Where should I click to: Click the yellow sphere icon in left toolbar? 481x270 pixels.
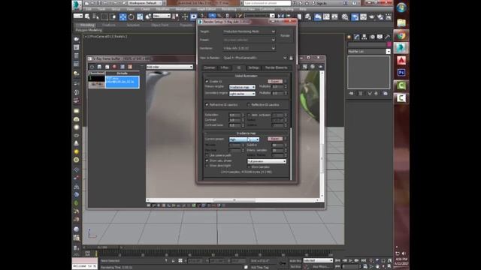click(x=77, y=151)
